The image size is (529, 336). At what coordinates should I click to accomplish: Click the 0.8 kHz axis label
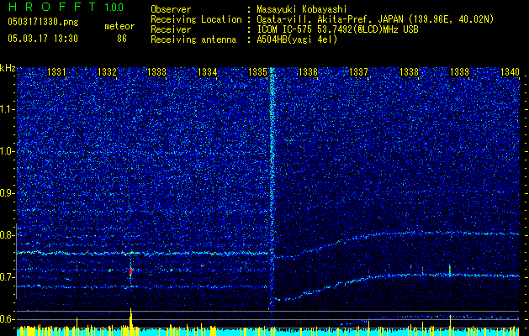coord(8,235)
